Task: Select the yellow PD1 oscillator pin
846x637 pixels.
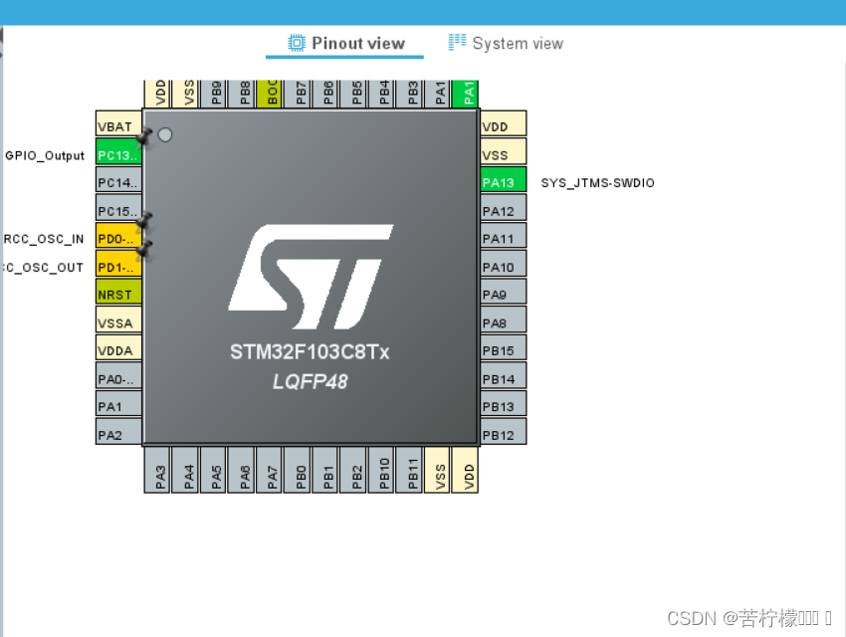Action: [118, 264]
